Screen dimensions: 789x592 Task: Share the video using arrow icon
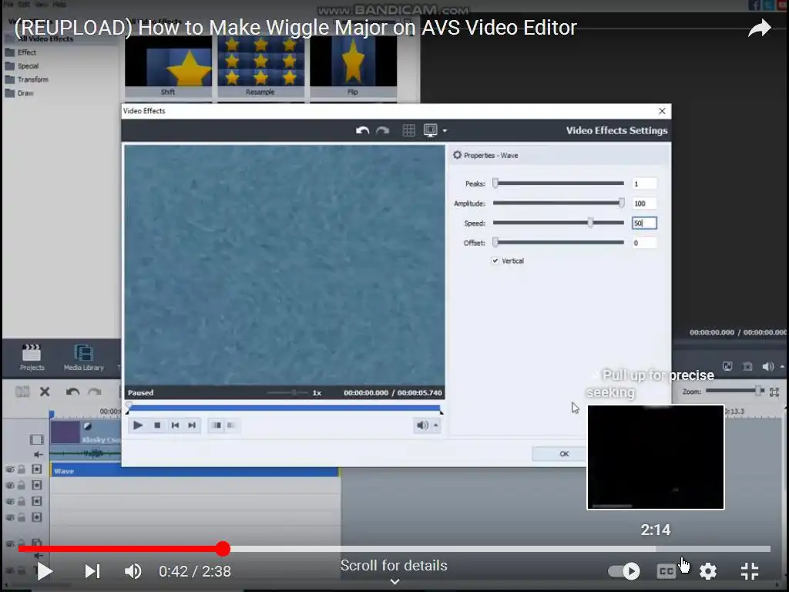(759, 28)
